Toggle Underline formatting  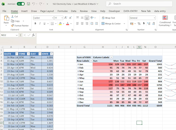point(45,23)
